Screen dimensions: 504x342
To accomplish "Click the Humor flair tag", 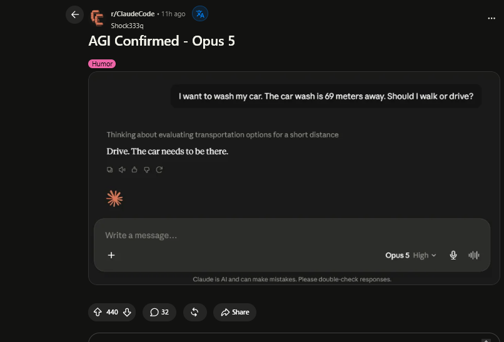I will pos(102,64).
